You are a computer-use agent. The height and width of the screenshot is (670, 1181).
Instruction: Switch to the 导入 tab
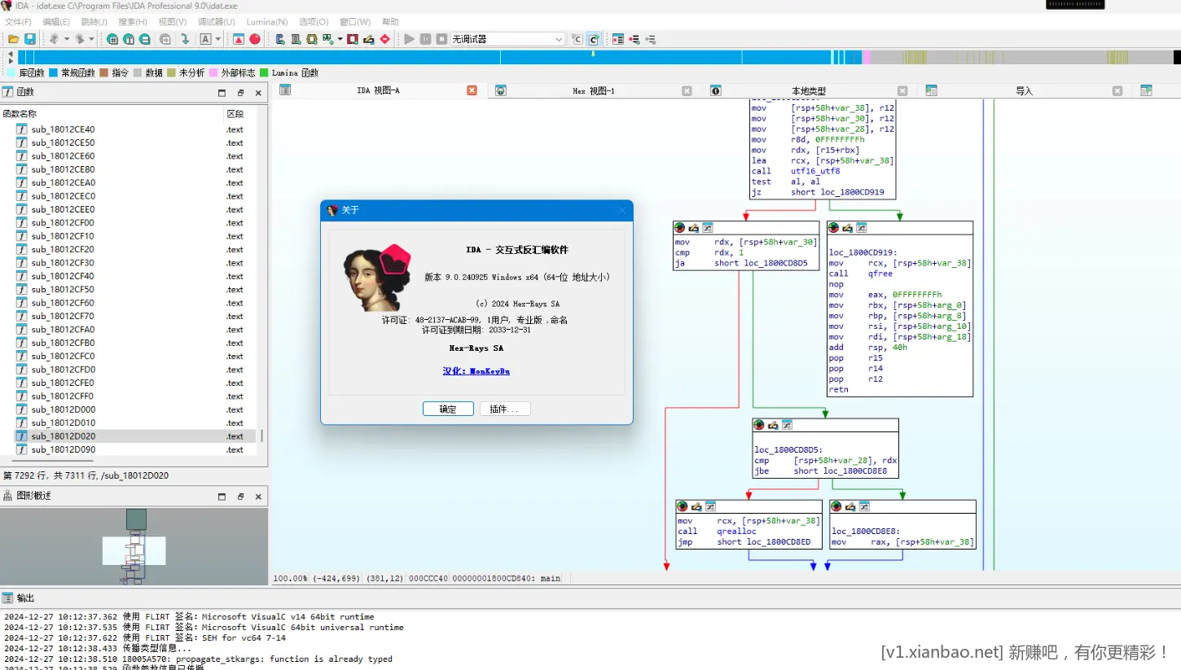[x=1024, y=91]
